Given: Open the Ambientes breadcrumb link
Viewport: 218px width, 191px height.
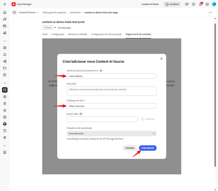Looking at the screenshot, I should point(75,12).
